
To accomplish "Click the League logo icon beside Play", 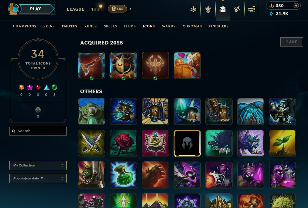I will (x=13, y=9).
